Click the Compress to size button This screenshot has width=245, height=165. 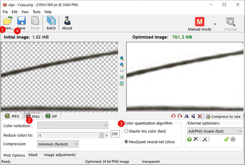[223, 116]
